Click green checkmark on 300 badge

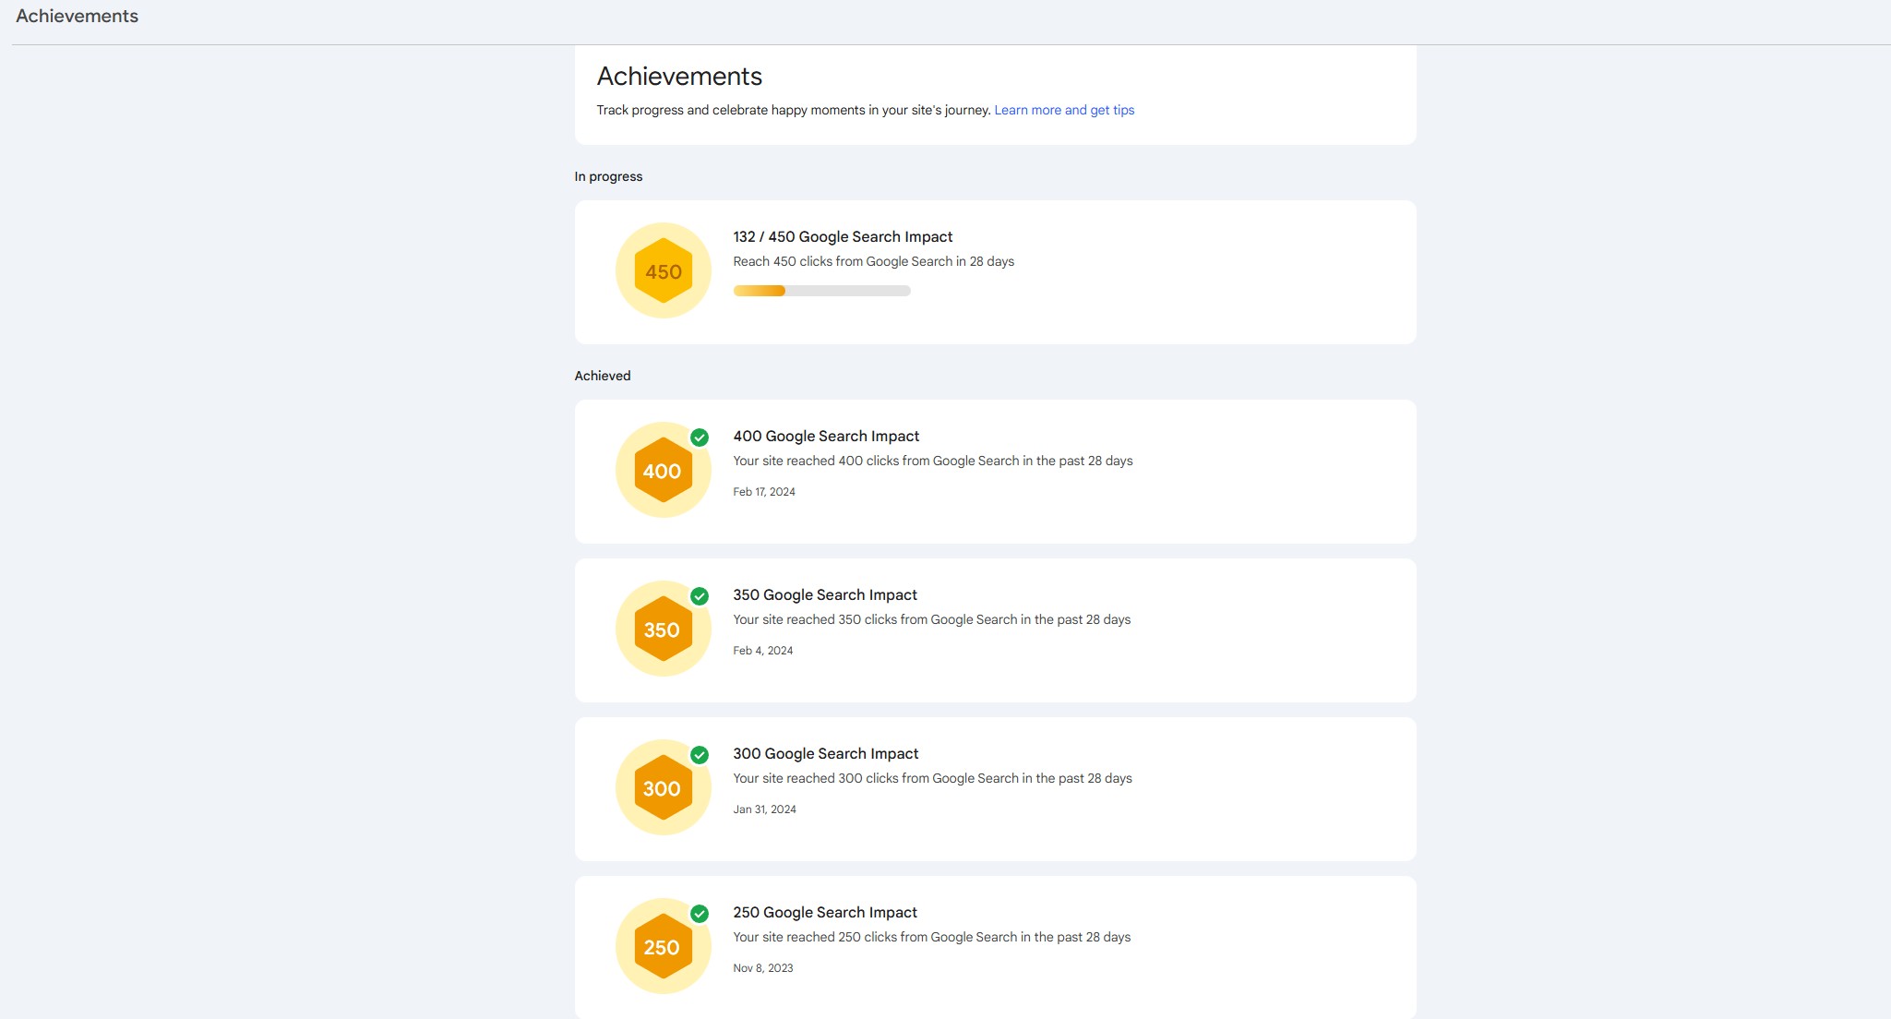click(700, 755)
